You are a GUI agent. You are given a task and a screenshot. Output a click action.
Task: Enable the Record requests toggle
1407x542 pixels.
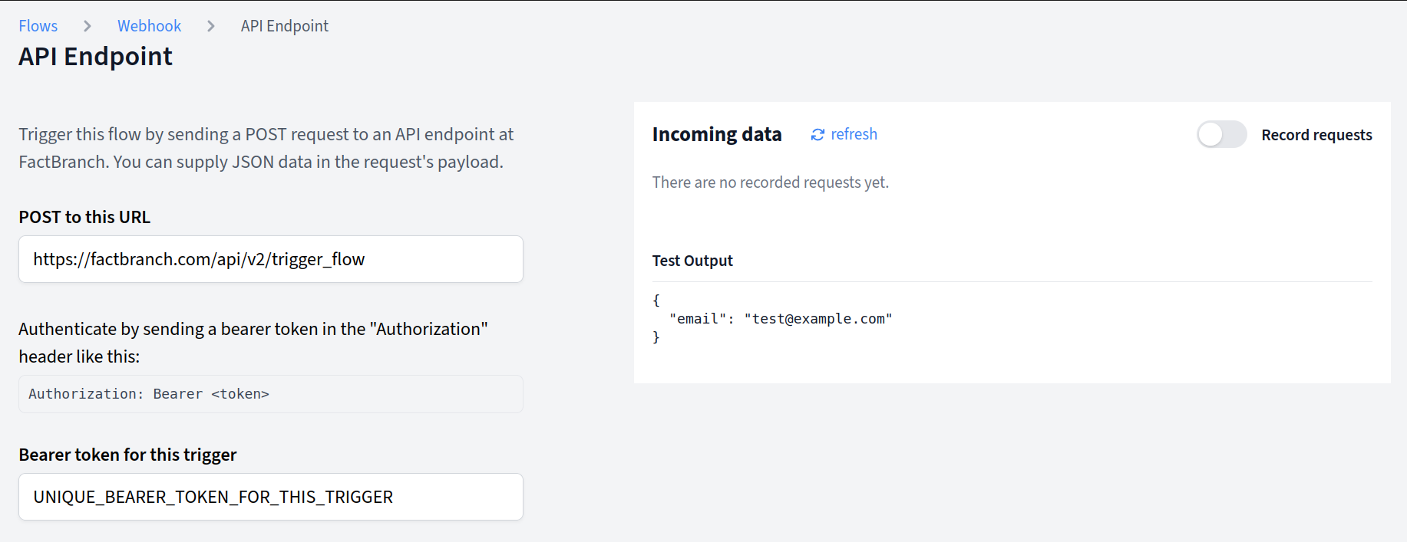tap(1221, 135)
